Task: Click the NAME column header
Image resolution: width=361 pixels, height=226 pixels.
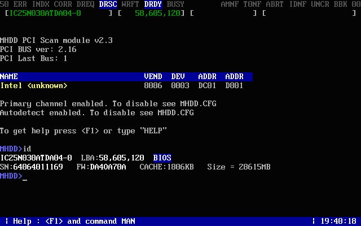Action: tap(9, 77)
